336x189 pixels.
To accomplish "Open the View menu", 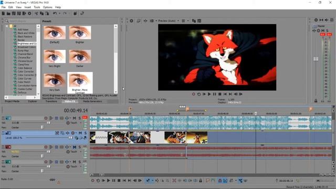I will [19, 7].
